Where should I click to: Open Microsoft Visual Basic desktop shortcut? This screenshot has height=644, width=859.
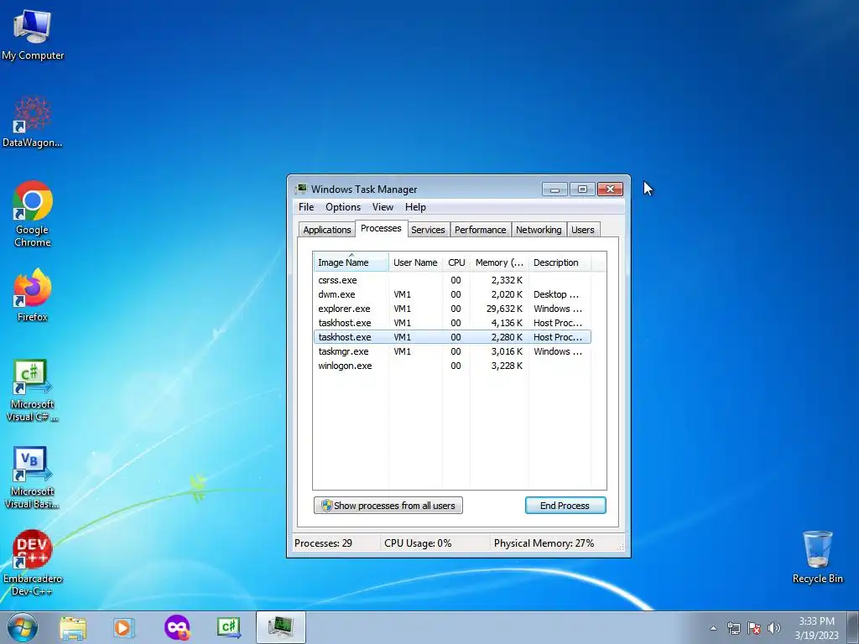[33, 477]
